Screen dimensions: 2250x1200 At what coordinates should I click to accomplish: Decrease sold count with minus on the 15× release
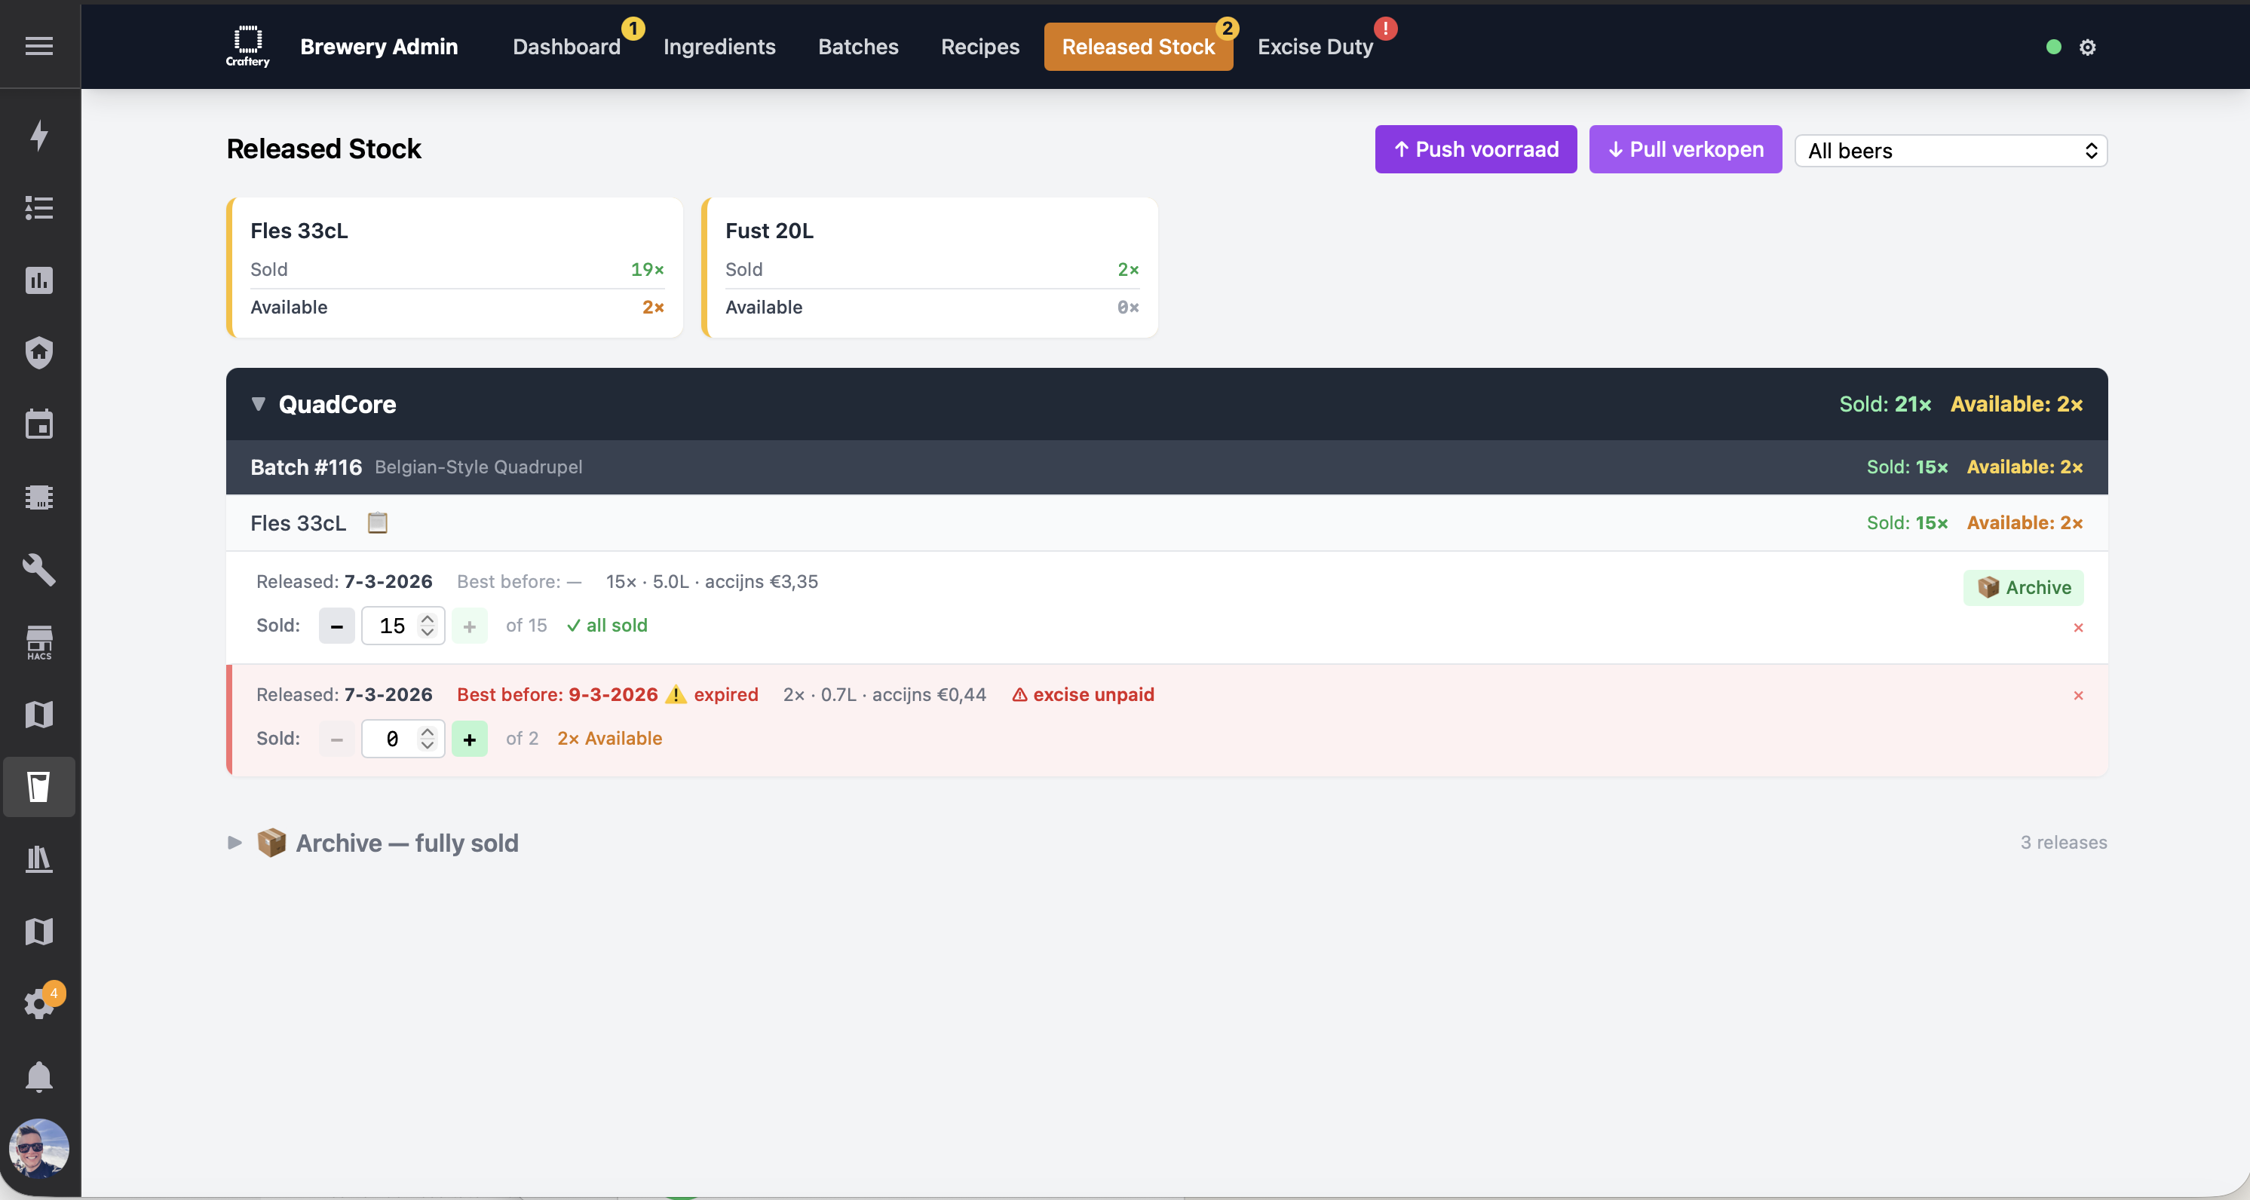click(x=336, y=626)
